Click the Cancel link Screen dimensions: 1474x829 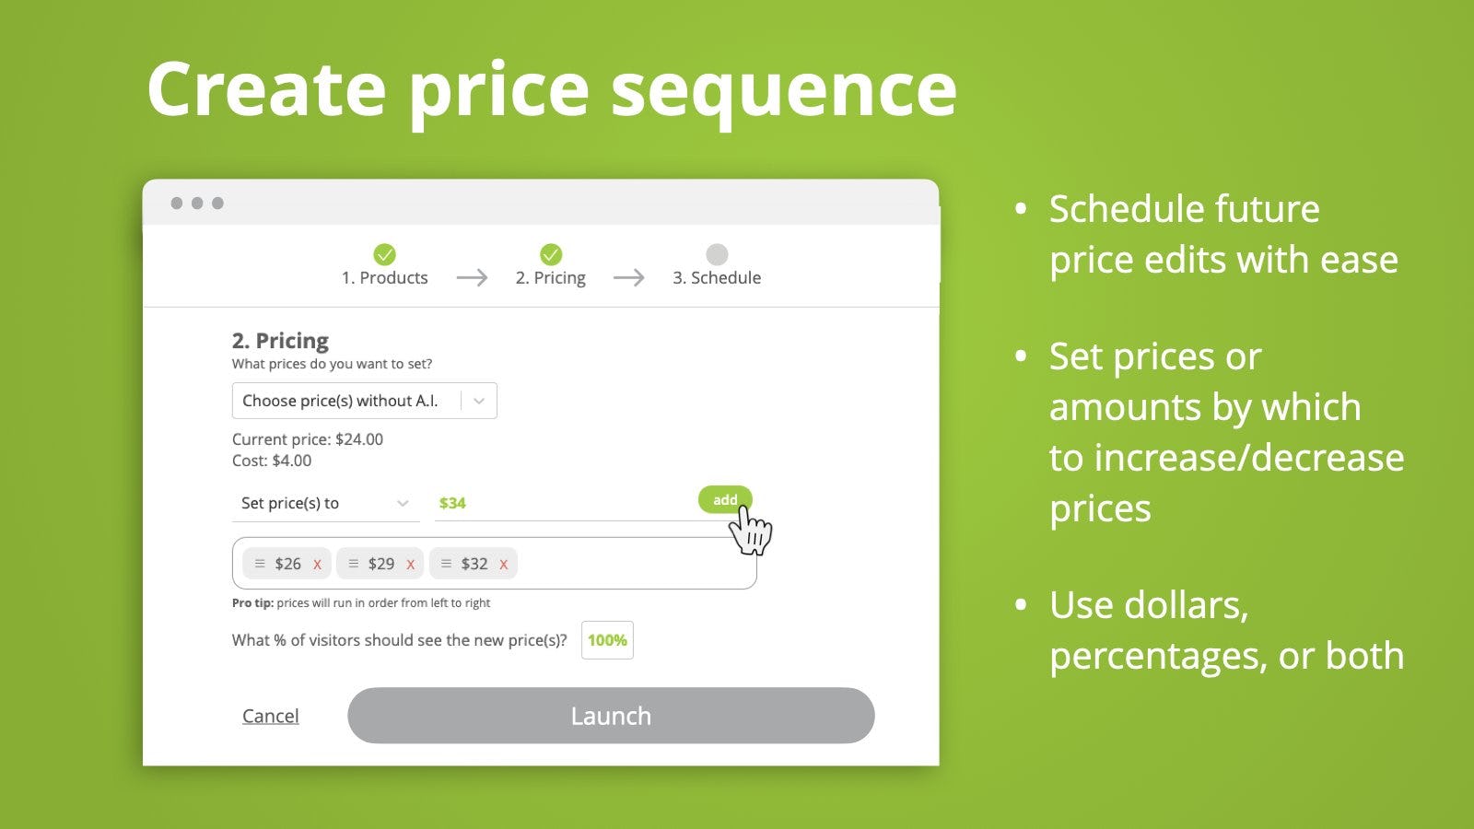tap(270, 716)
